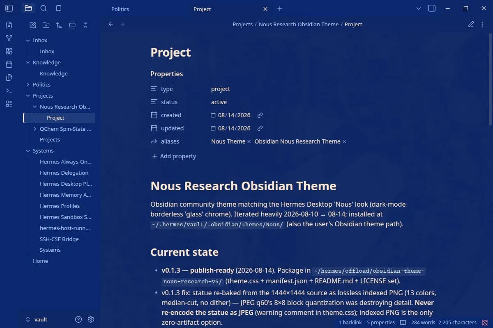Open settings gear at sidebar bottom
This screenshot has width=493, height=328.
point(91,319)
